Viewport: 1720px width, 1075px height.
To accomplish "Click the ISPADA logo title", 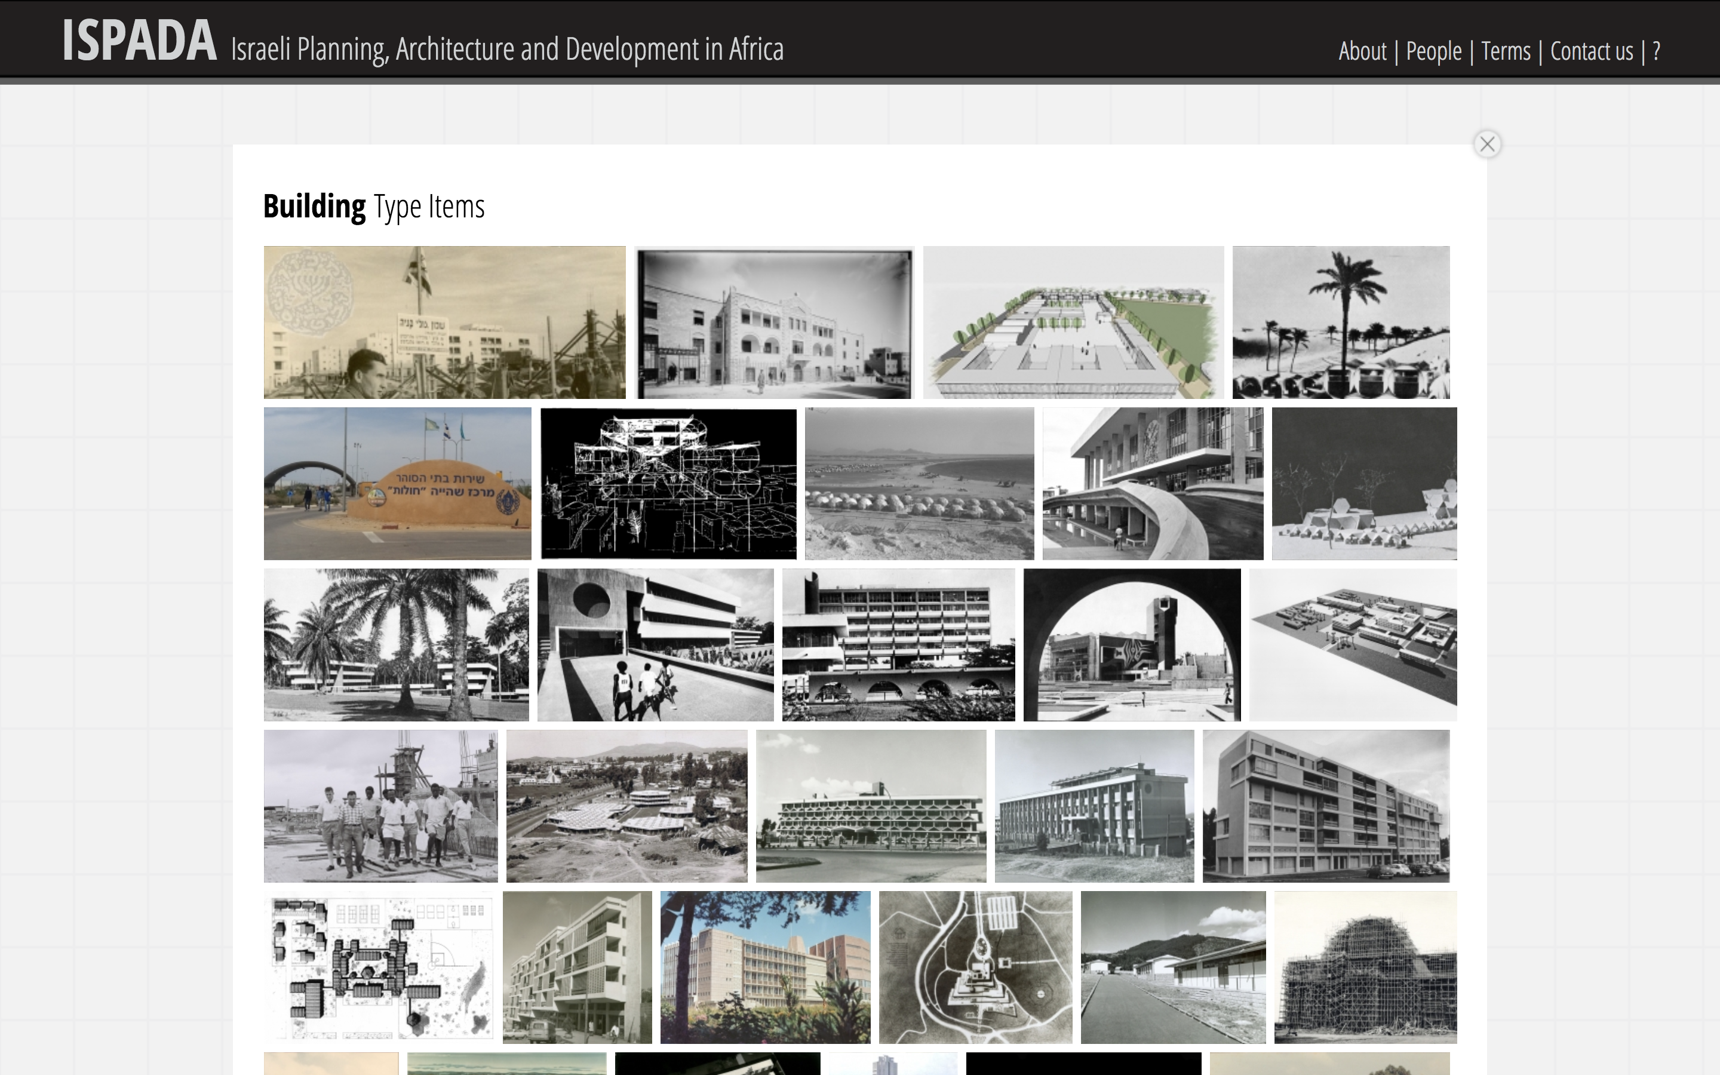I will click(x=139, y=41).
